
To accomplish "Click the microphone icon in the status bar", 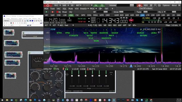I will click(63, 69).
